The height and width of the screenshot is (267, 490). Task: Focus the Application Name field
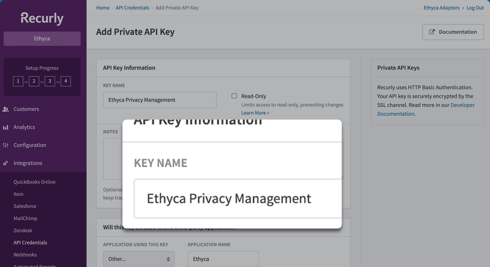pos(223,259)
